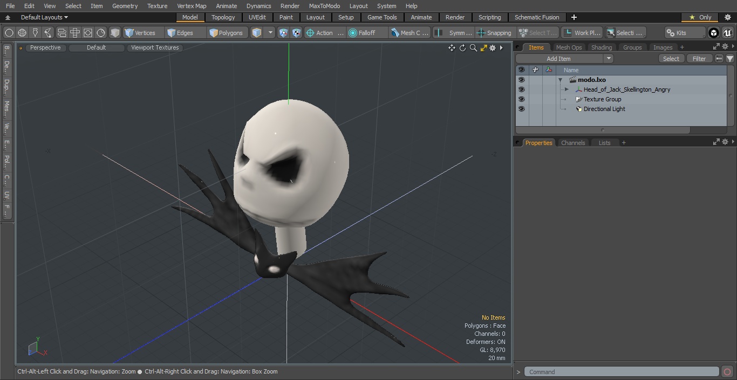Open the Viewport Textures dropdown
Viewport: 737px width, 380px height.
coord(155,47)
